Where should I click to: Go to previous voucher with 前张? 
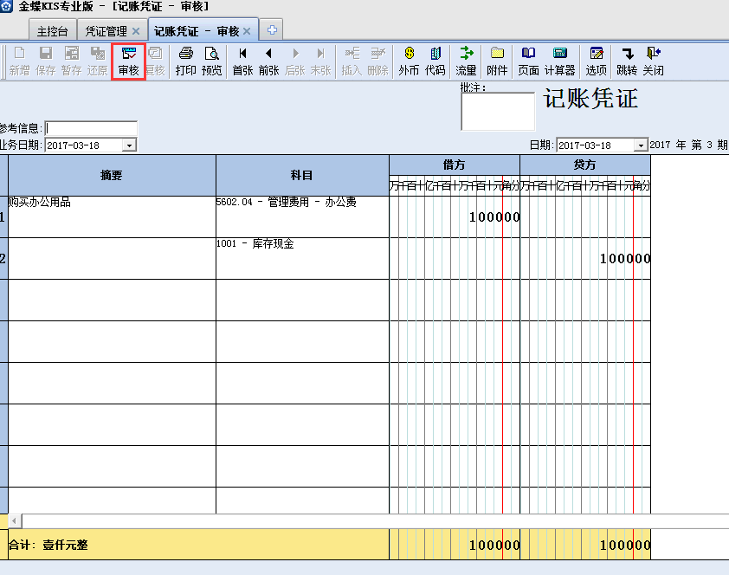click(268, 61)
